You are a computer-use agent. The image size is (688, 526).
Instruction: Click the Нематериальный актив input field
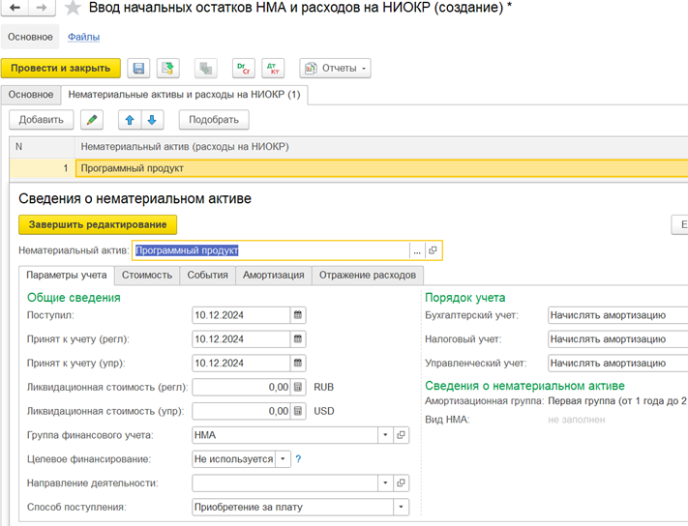(x=271, y=250)
